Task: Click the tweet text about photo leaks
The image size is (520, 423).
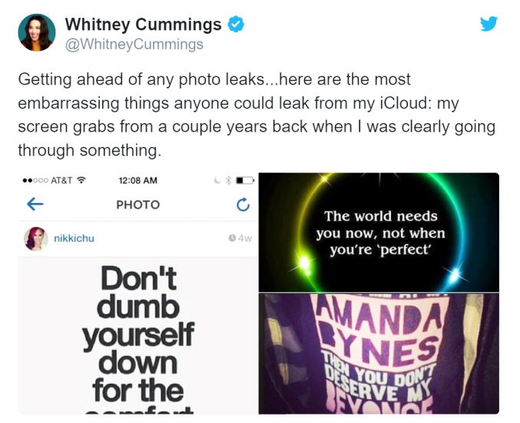Action: pyautogui.click(x=257, y=115)
